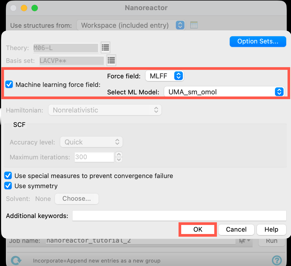Screen dimensions: 291x266
Task: Open the Use structures from dropdown
Action: (131, 25)
